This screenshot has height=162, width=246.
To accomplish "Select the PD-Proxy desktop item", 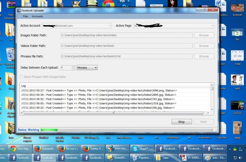I will tap(92, 137).
